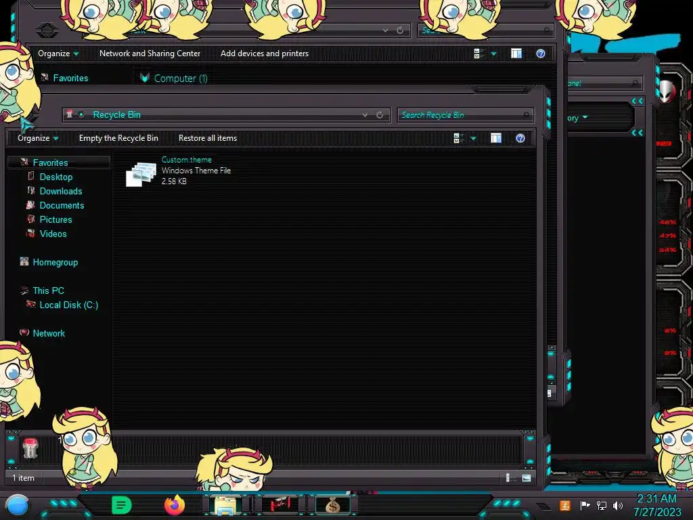Click back navigation button in Network window
Screen dimensions: 693x520
point(47,30)
